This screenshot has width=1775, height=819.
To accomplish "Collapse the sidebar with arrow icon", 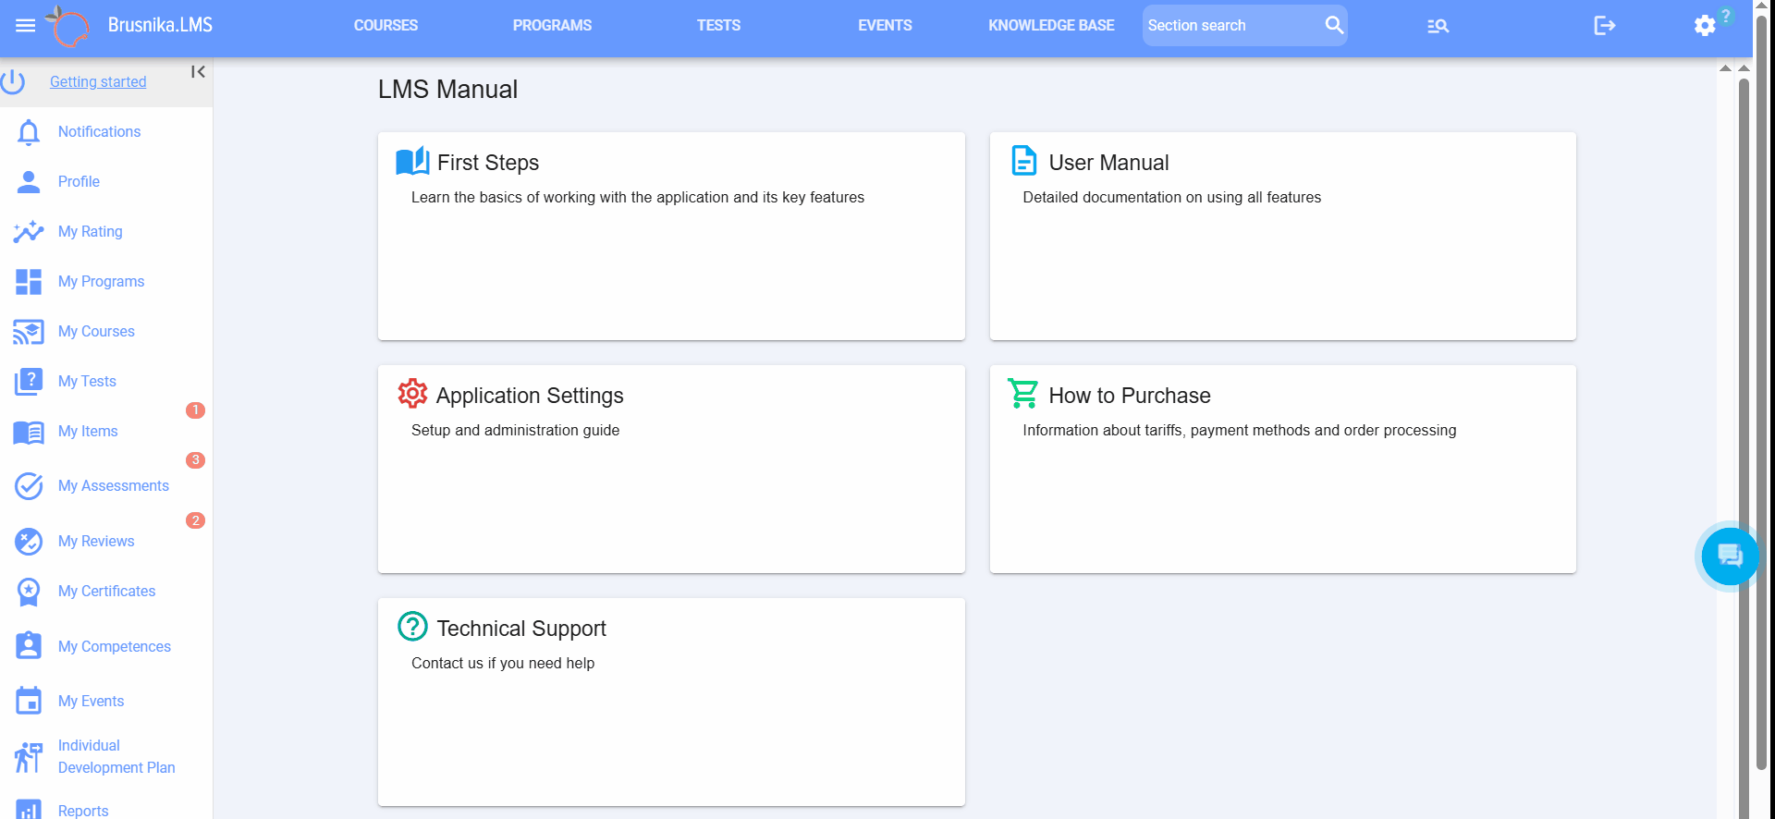I will [x=198, y=71].
